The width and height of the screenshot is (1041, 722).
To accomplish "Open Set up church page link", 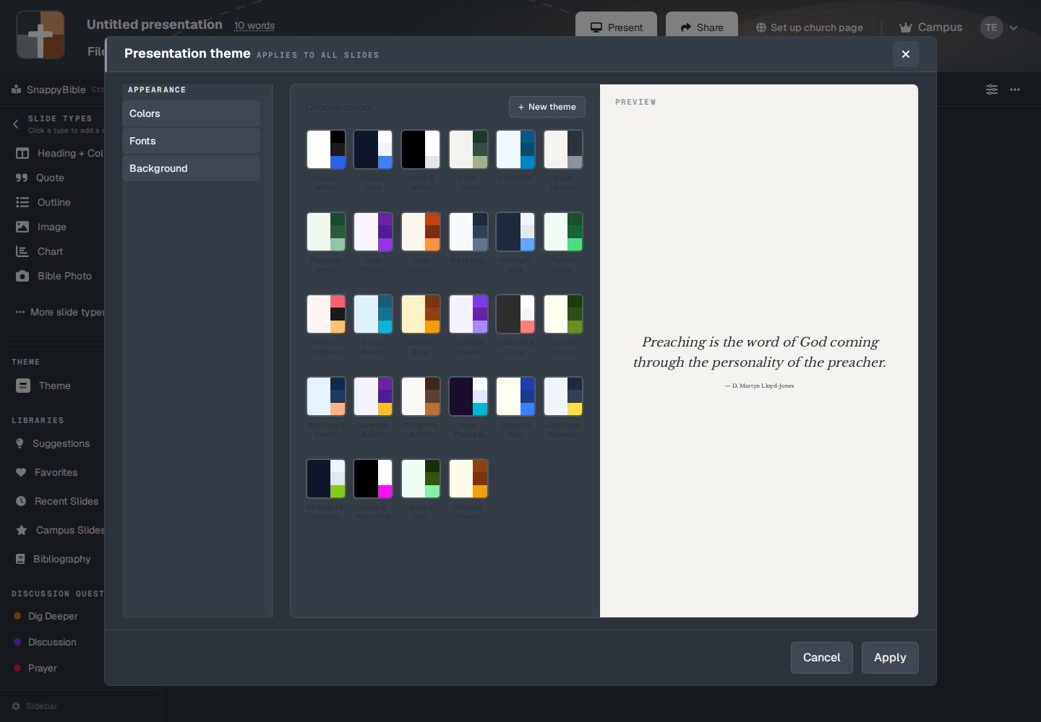I will tap(810, 27).
